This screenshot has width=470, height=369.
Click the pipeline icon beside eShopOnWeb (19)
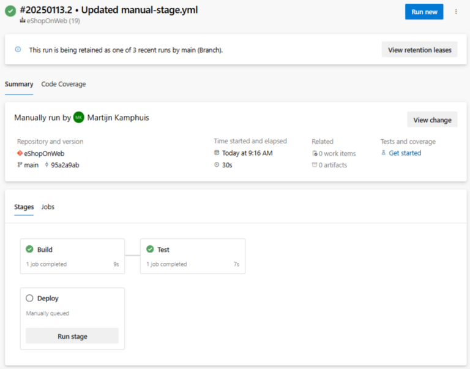pos(23,20)
